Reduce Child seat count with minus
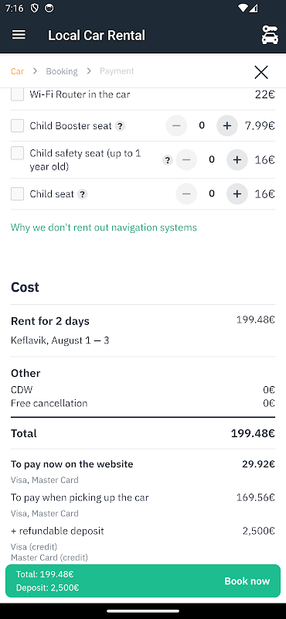286x619 pixels. coord(186,193)
